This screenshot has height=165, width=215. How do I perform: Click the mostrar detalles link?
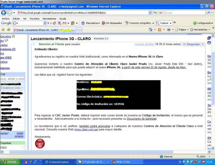click(144, 44)
